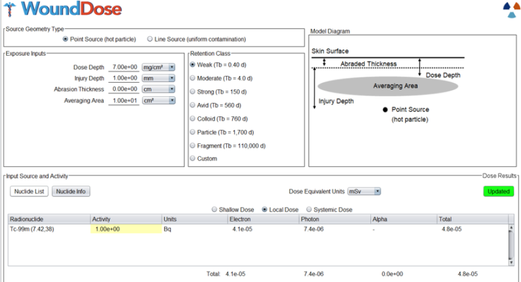Click the Bq units cell for Tc-99m
Image resolution: width=521 pixels, height=282 pixels.
pyautogui.click(x=195, y=229)
